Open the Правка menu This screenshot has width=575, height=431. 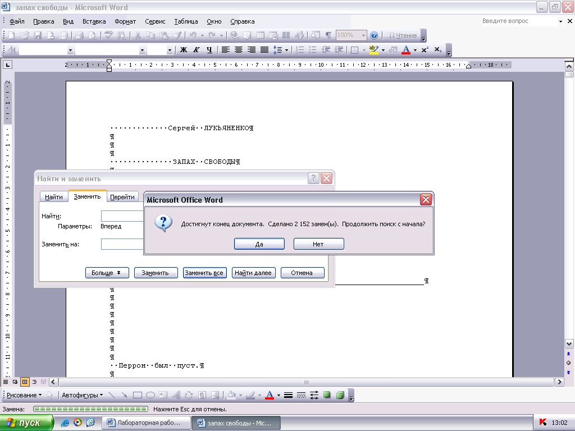(44, 21)
